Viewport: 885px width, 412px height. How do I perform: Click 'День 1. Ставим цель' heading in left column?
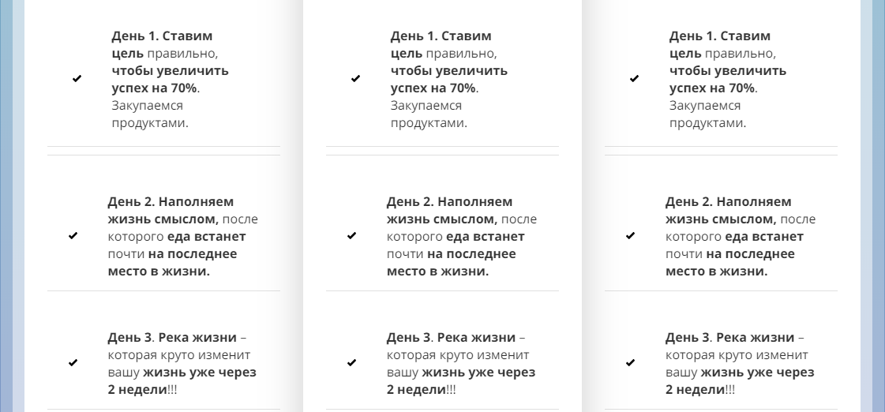tap(162, 44)
